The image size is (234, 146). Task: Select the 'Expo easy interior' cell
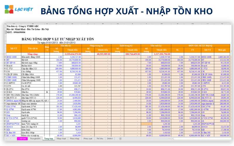pyautogui.click(x=33, y=104)
